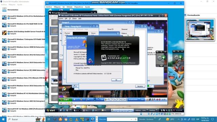Click the weather 29°C indicator

pos(171,119)
